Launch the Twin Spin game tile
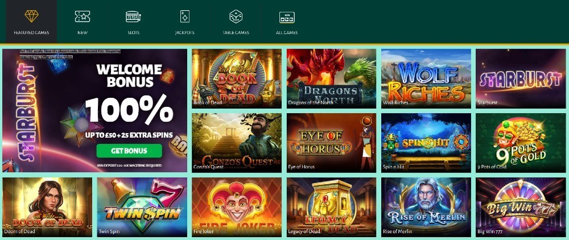The image size is (569, 240). 142,208
